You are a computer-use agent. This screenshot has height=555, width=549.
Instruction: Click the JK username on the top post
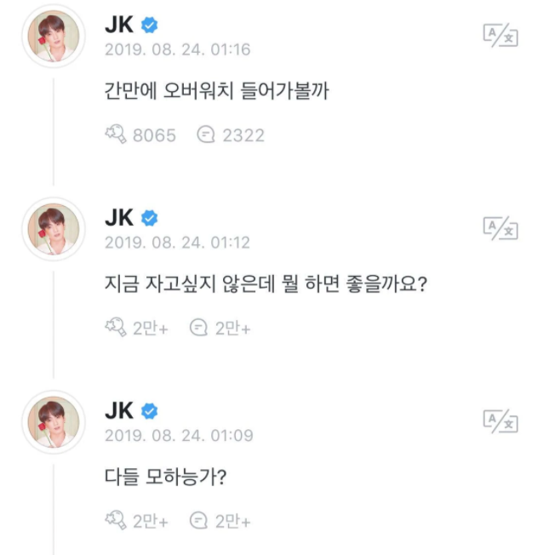coord(118,26)
